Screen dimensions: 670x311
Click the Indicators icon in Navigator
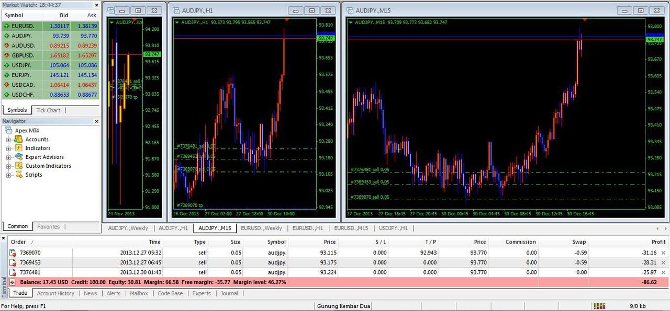coord(18,148)
